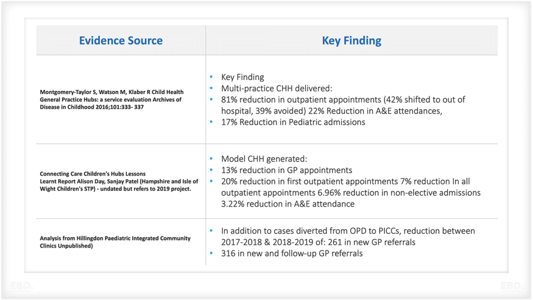
Task: Select the "13% reduction in GP appointments" line
Action: click(x=286, y=170)
